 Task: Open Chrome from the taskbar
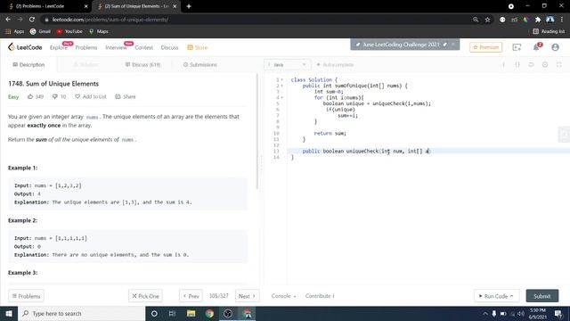209,313
